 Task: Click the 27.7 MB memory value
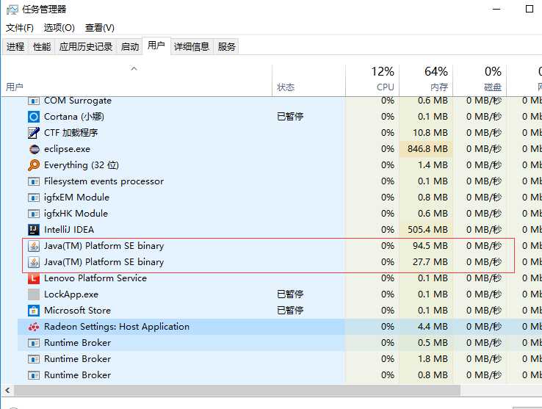(430, 262)
